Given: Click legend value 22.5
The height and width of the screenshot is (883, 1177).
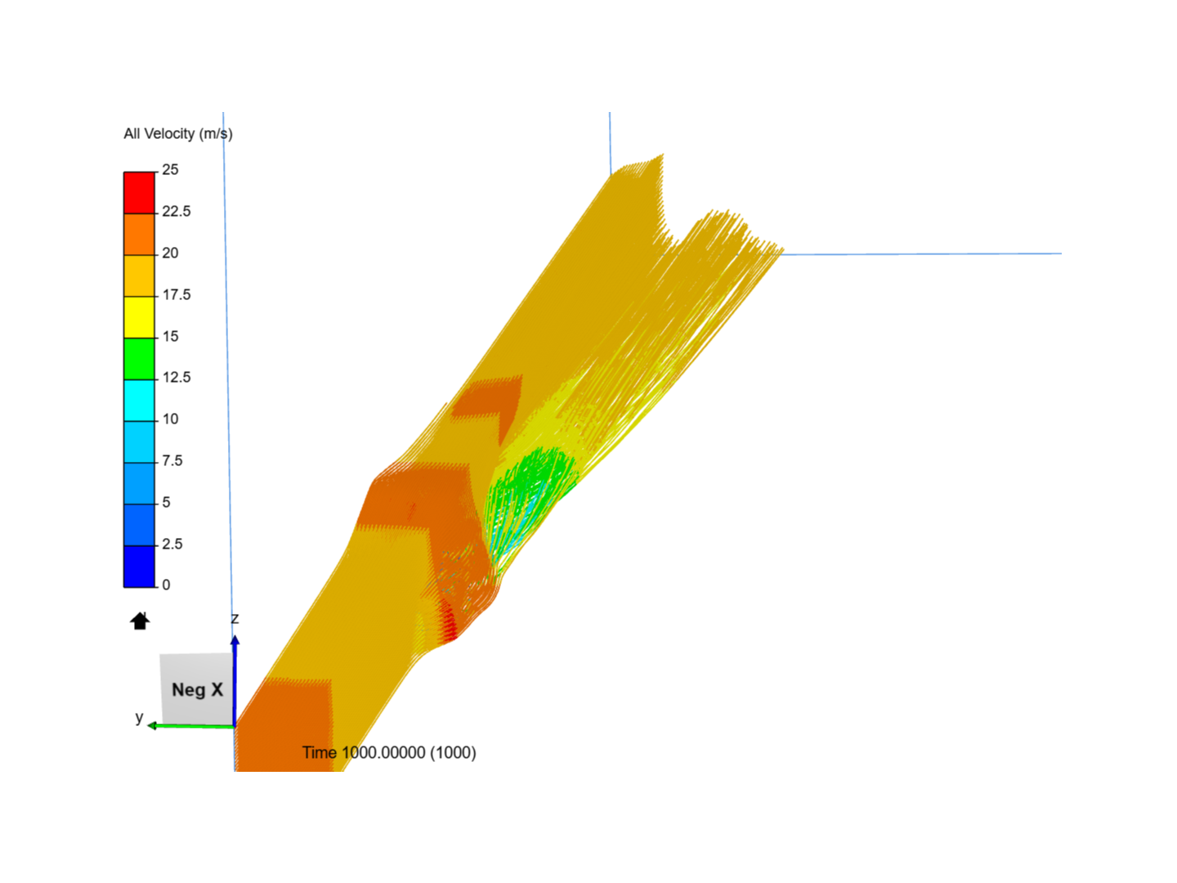Looking at the screenshot, I should 177,211.
